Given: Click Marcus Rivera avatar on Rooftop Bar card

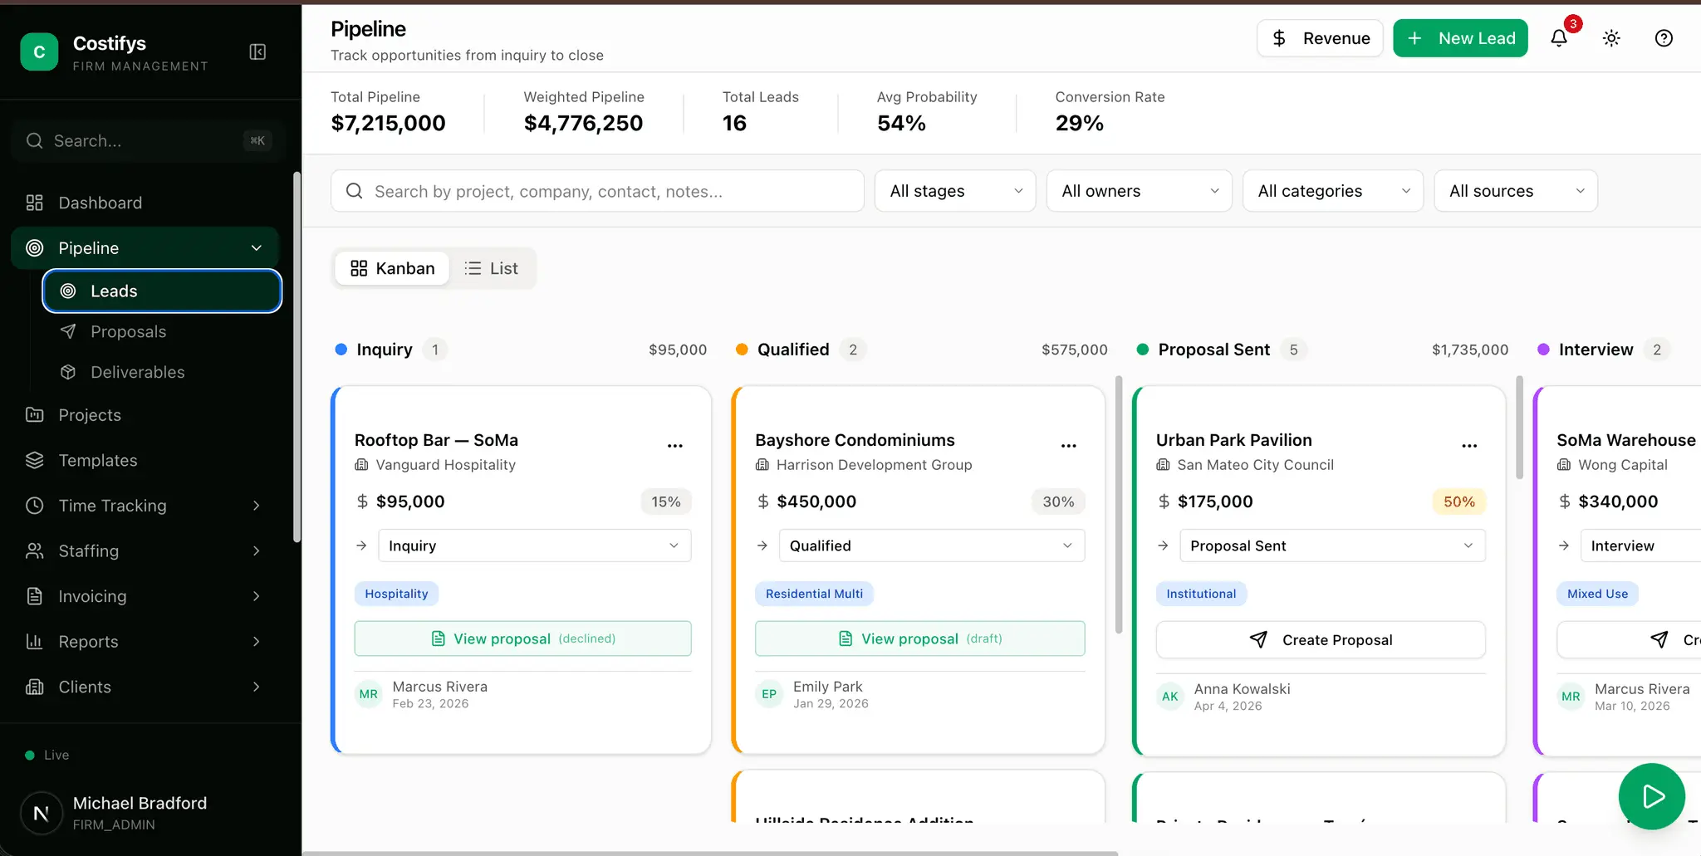Looking at the screenshot, I should tap(369, 694).
